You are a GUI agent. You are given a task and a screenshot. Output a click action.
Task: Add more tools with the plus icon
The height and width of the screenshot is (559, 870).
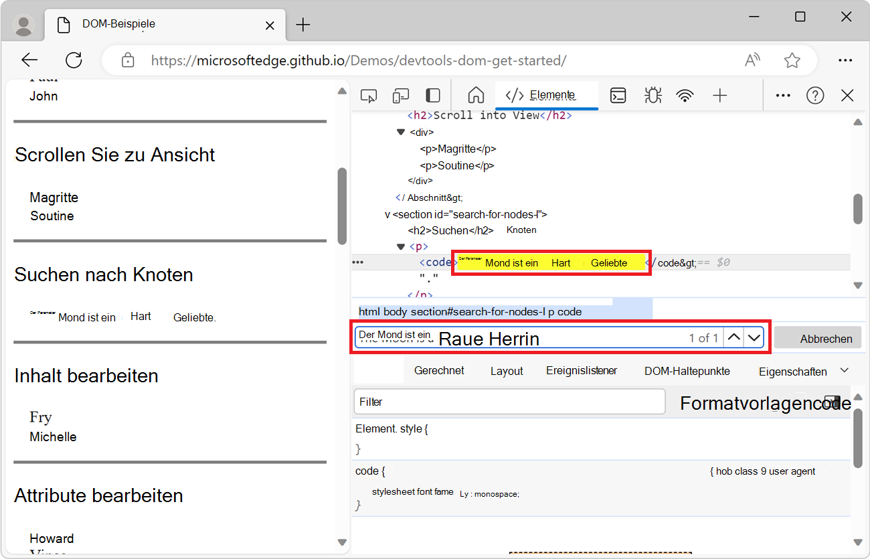pos(719,96)
